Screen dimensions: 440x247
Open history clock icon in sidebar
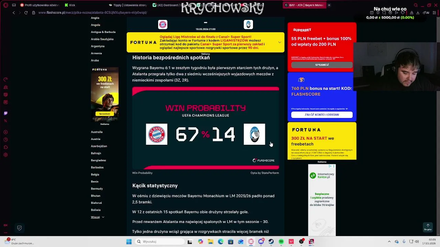tap(5, 140)
